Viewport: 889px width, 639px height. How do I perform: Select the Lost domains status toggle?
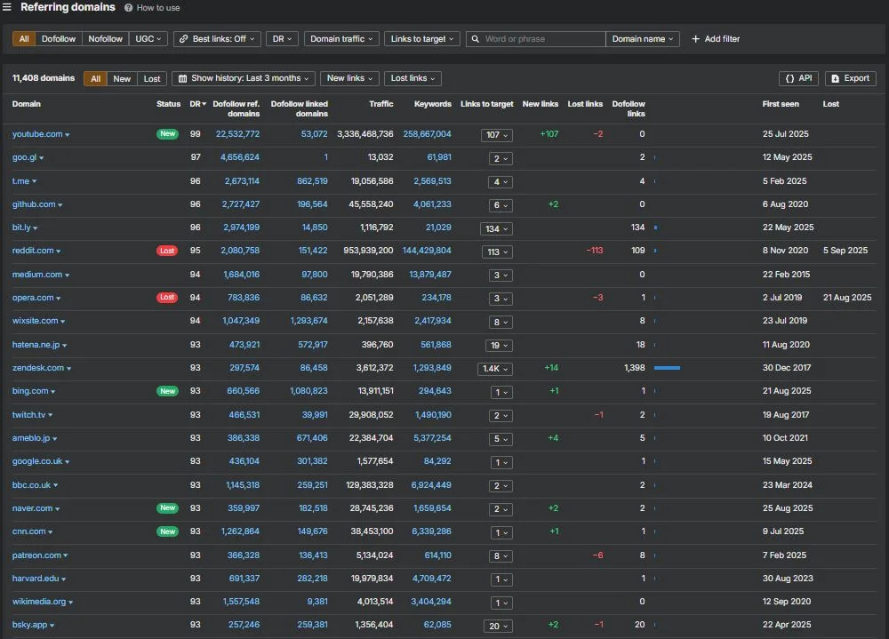coord(152,78)
